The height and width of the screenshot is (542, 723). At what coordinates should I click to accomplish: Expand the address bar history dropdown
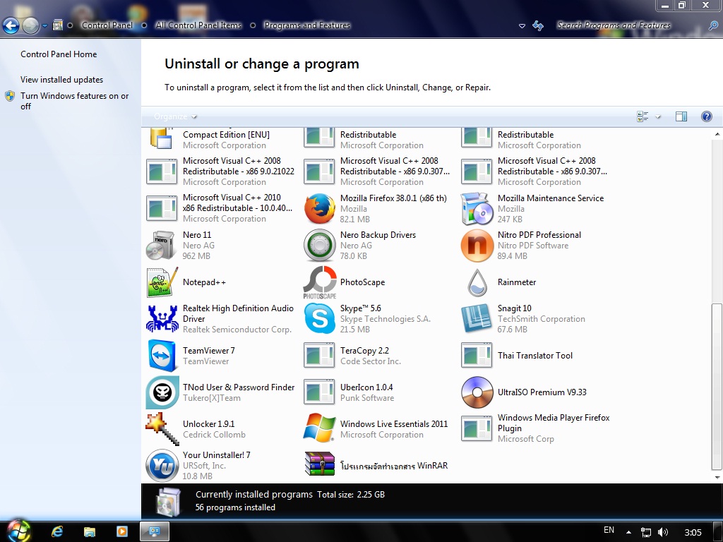522,26
